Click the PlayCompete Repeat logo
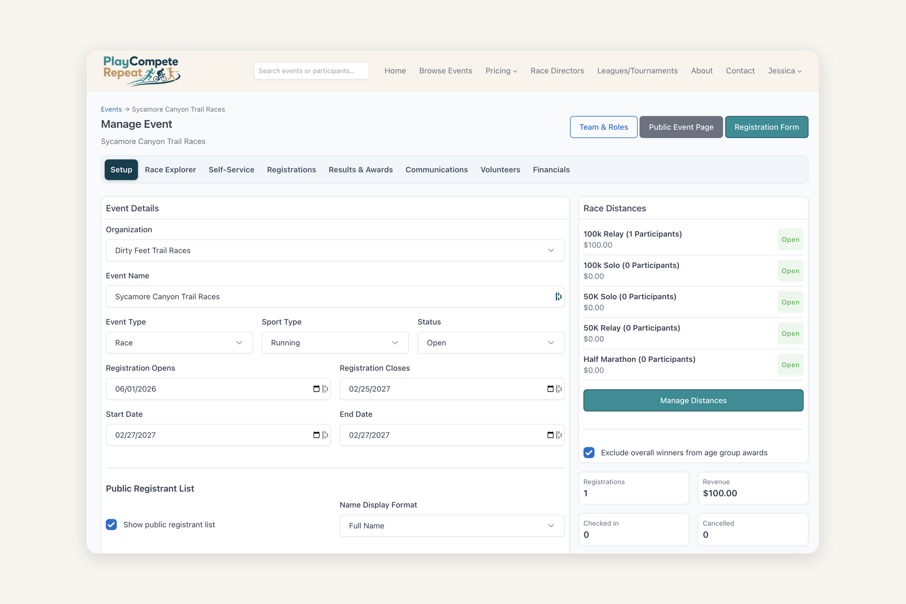The image size is (906, 604). (141, 70)
